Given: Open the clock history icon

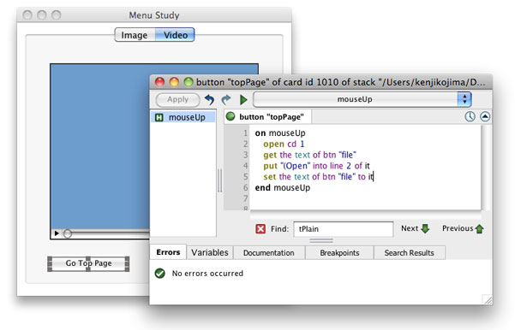Looking at the screenshot, I should (x=470, y=116).
